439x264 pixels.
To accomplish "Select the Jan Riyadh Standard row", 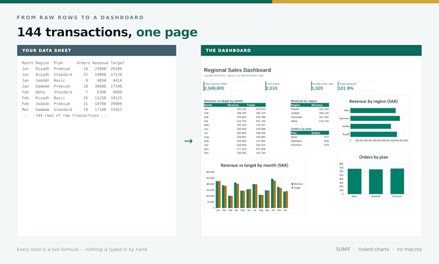I will pyautogui.click(x=72, y=75).
